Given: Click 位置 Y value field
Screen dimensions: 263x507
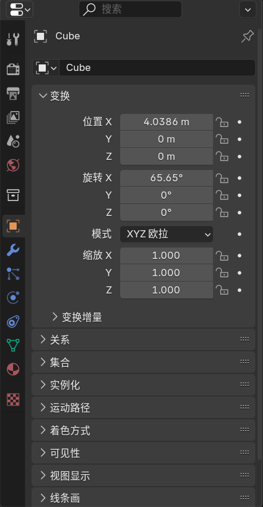Looking at the screenshot, I should [x=167, y=140].
